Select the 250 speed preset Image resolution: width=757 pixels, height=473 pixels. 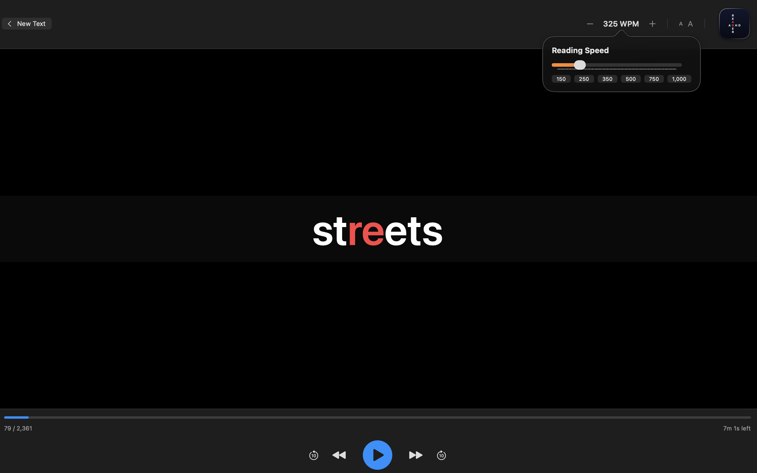(584, 79)
